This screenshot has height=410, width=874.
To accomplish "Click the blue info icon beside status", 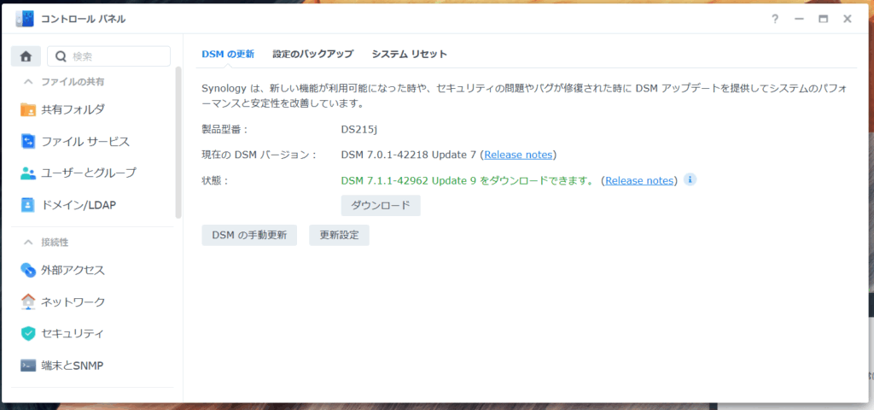I will [x=690, y=179].
